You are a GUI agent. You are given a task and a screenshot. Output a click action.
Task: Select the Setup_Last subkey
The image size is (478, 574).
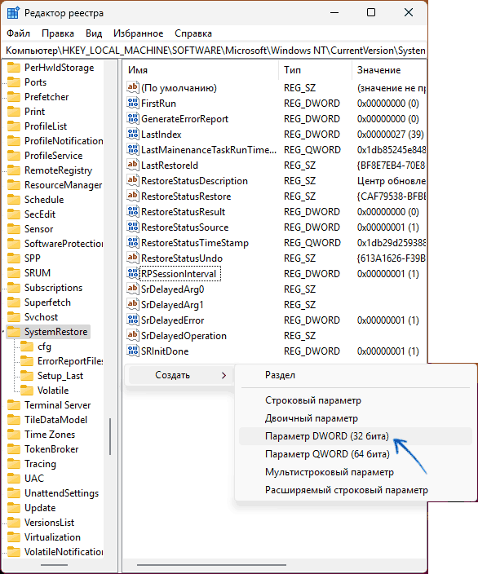click(x=60, y=376)
